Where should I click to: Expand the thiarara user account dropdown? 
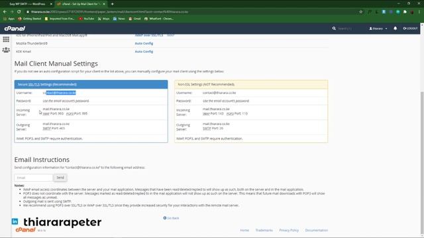pyautogui.click(x=378, y=28)
